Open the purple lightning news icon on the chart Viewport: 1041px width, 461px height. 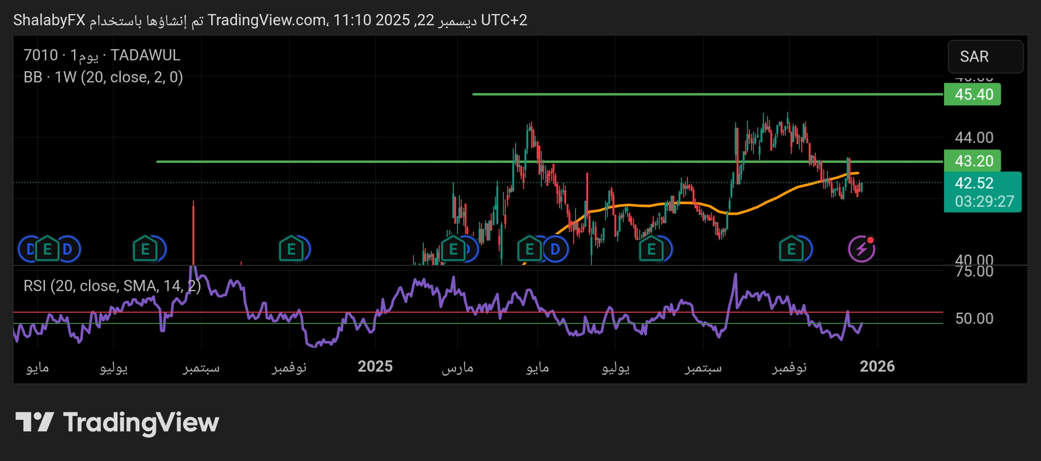tap(861, 249)
